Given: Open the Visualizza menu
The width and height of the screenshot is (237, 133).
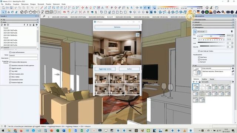Looking at the screenshot, I should click(x=16, y=4).
